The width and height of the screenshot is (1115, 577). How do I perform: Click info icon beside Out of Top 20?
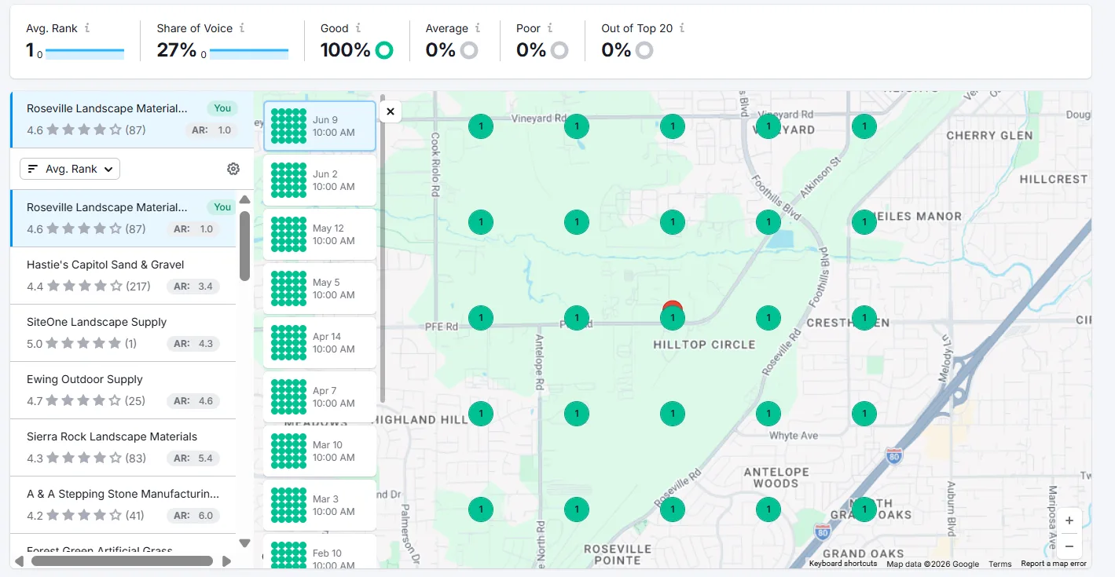[682, 28]
